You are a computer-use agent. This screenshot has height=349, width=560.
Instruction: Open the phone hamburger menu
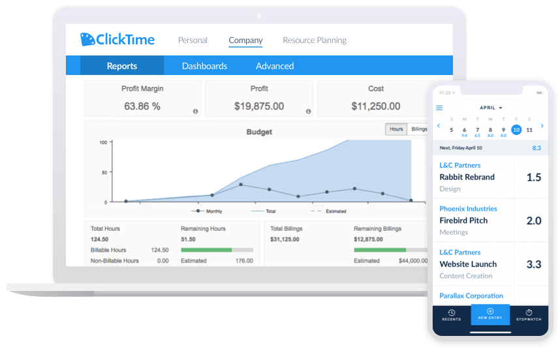439,108
